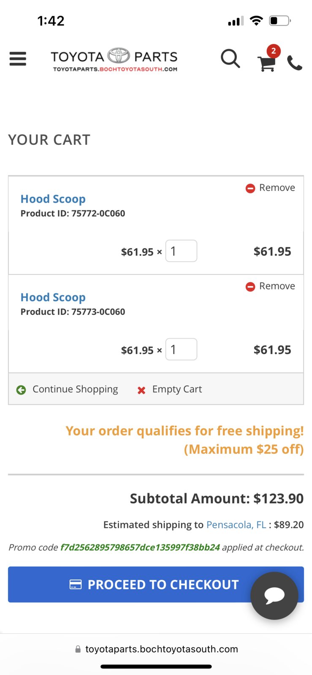Select quantity field for 75773-0C060
The width and height of the screenshot is (312, 675).
181,350
